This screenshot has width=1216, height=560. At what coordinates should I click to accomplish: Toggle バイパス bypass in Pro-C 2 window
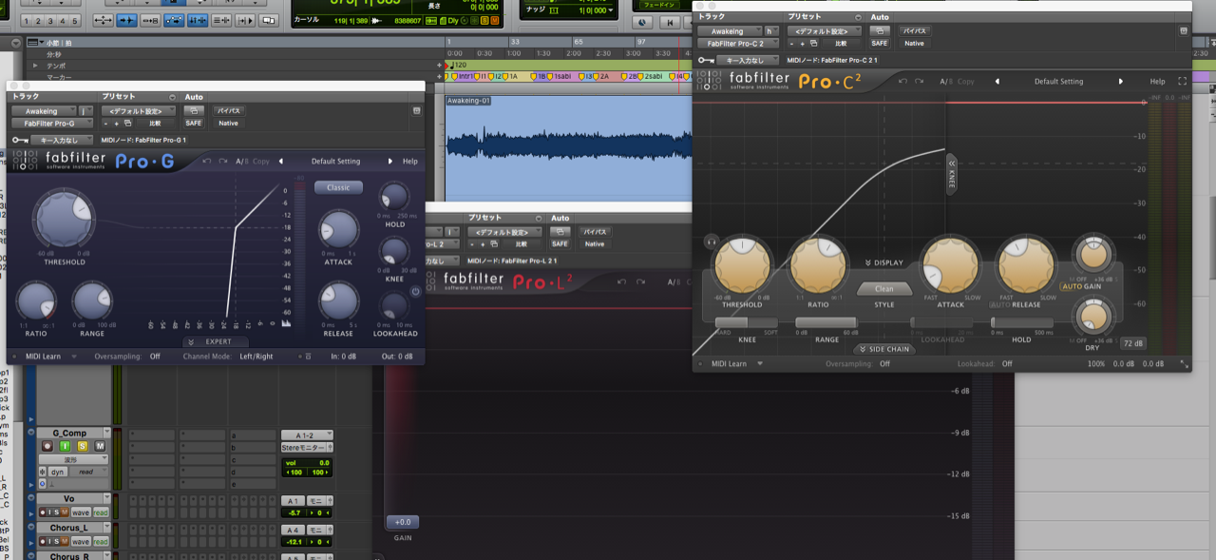(914, 30)
